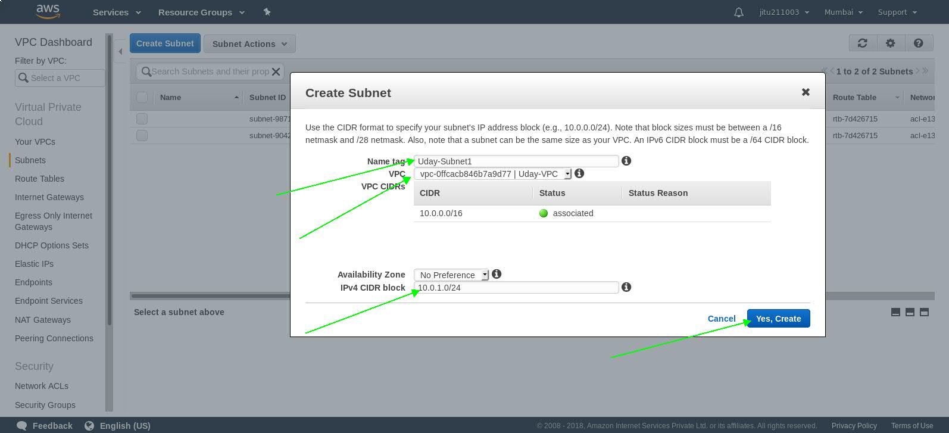
Task: Open the Mumbai region selector
Action: pyautogui.click(x=843, y=12)
